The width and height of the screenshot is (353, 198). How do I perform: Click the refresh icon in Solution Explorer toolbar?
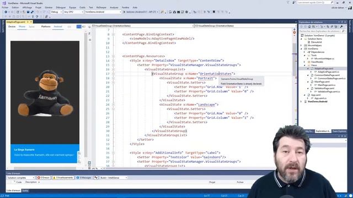pyautogui.click(x=328, y=27)
